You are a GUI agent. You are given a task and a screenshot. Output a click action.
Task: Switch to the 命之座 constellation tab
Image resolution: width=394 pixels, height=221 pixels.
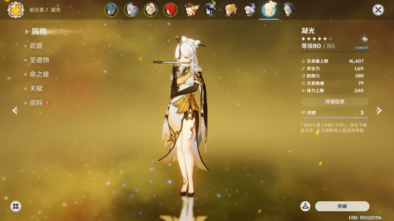click(39, 74)
